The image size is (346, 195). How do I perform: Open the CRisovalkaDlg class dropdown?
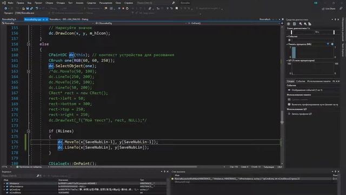coord(141,23)
